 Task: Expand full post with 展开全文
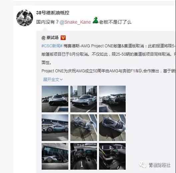(51, 79)
